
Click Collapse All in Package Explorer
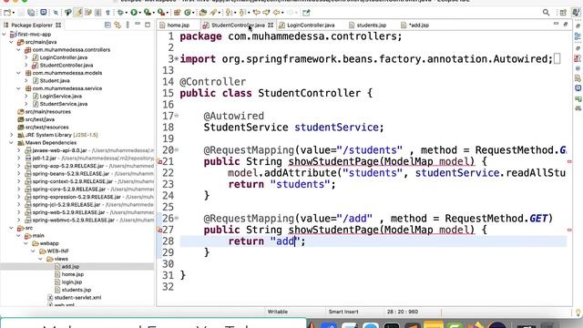click(107, 25)
